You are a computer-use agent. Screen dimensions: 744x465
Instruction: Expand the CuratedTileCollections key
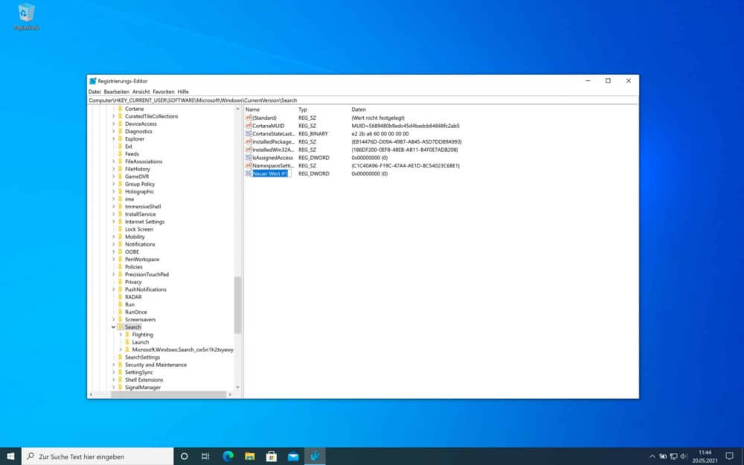tap(113, 116)
